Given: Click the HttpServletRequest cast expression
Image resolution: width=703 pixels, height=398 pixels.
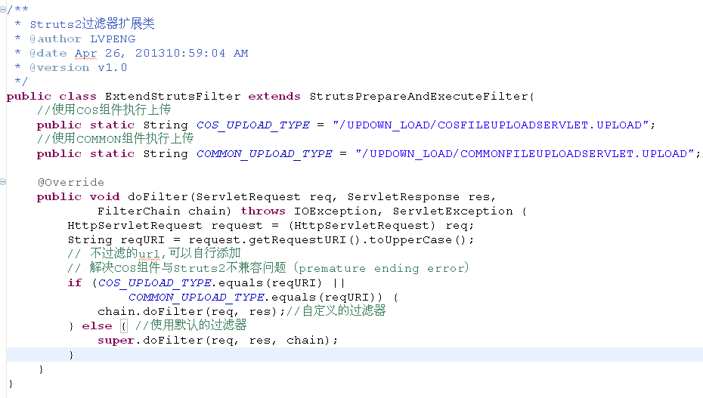Looking at the screenshot, I should (x=362, y=225).
